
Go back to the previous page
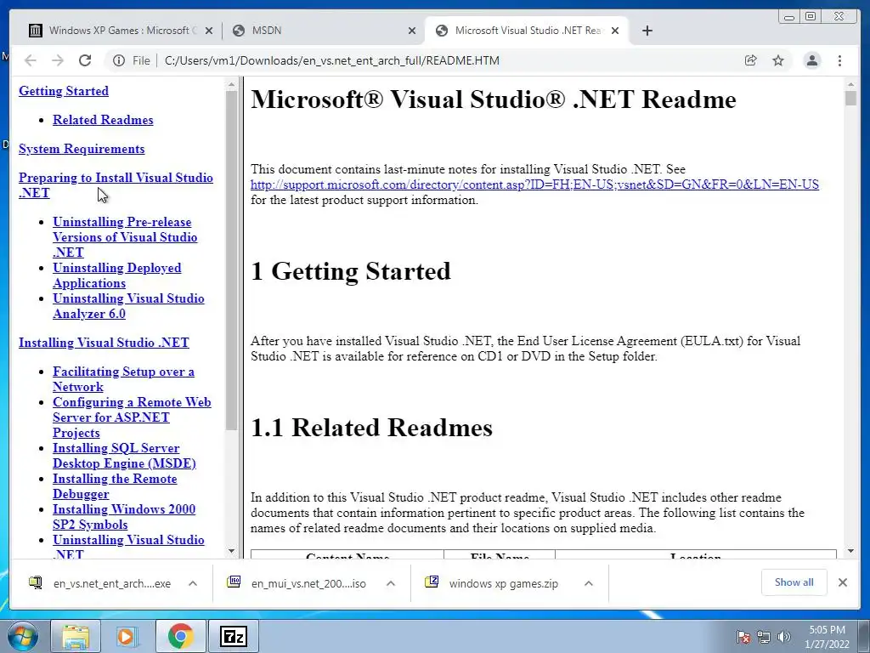click(31, 60)
